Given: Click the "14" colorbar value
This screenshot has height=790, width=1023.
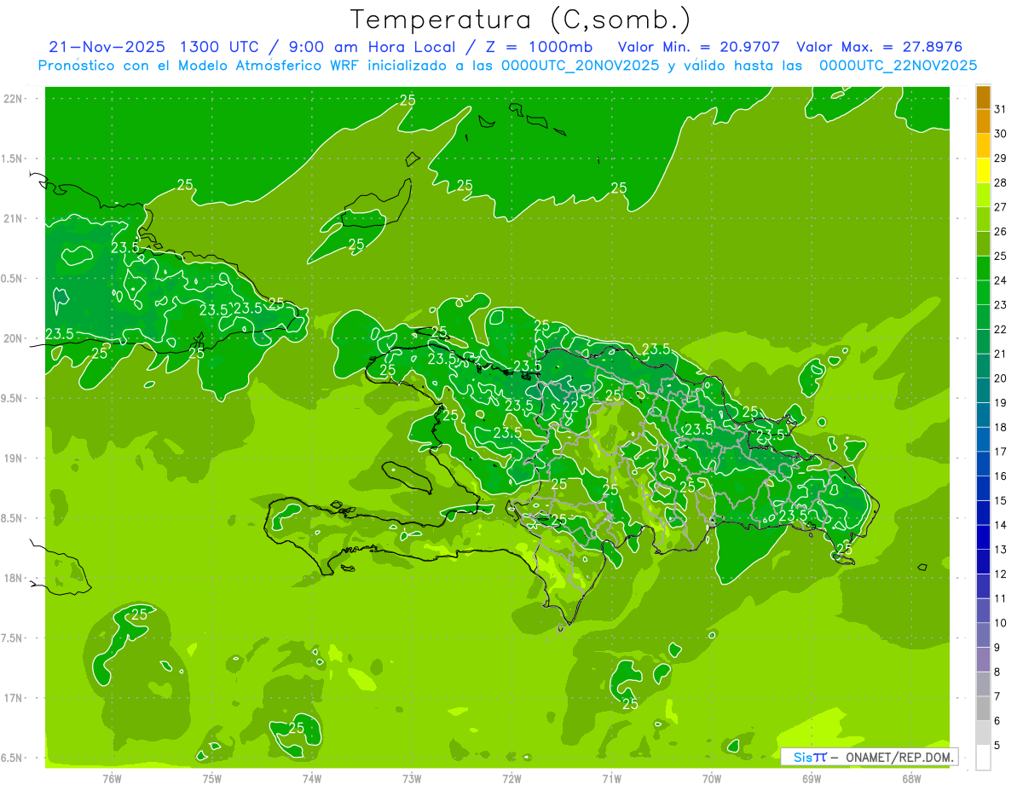Looking at the screenshot, I should pos(1001,526).
